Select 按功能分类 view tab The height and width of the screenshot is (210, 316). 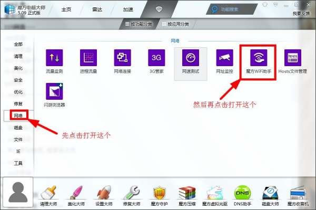(x=139, y=24)
